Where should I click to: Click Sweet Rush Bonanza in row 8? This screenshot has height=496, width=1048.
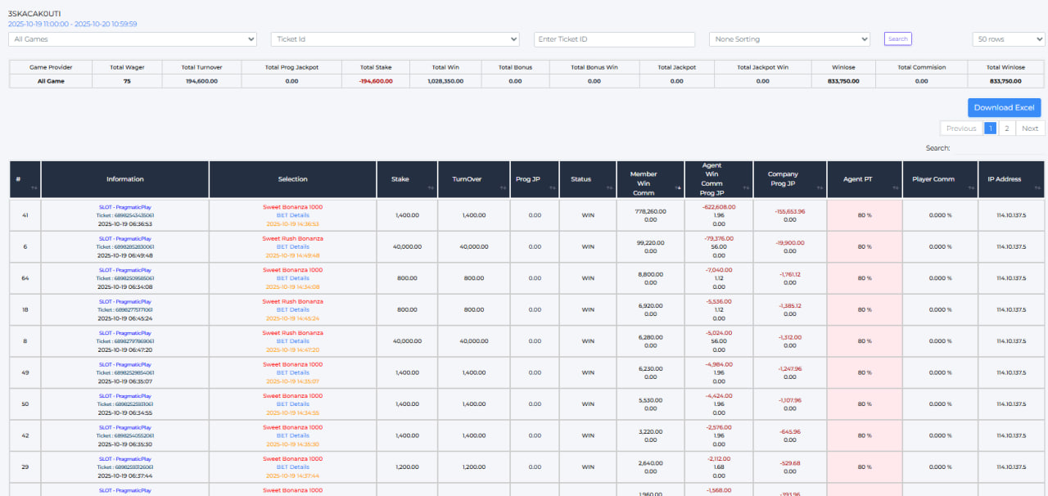pyautogui.click(x=293, y=333)
